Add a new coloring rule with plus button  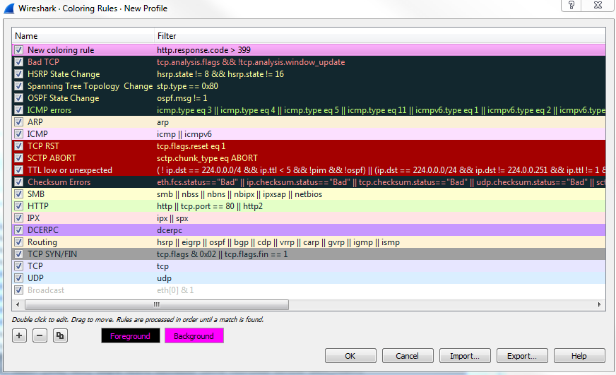(19, 335)
